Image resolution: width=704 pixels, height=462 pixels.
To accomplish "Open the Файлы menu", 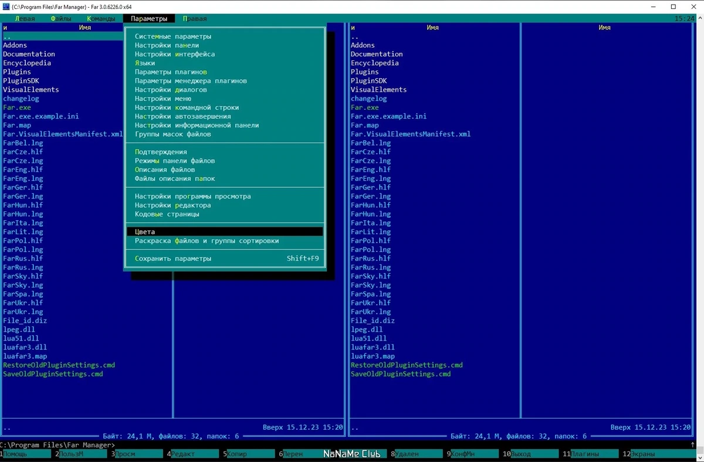I will coord(61,19).
